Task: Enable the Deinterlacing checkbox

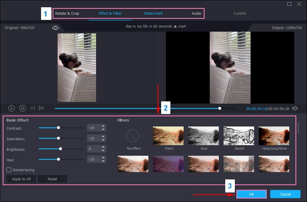Action: point(9,169)
